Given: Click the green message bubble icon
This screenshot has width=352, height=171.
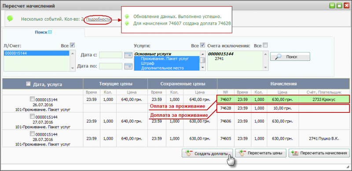Looking at the screenshot, I should 10,18.
